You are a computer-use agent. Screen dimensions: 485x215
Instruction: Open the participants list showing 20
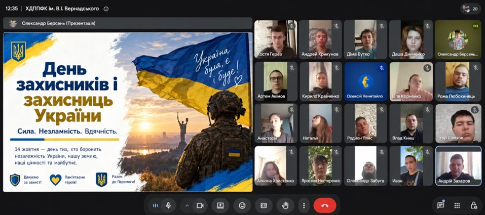click(x=471, y=9)
